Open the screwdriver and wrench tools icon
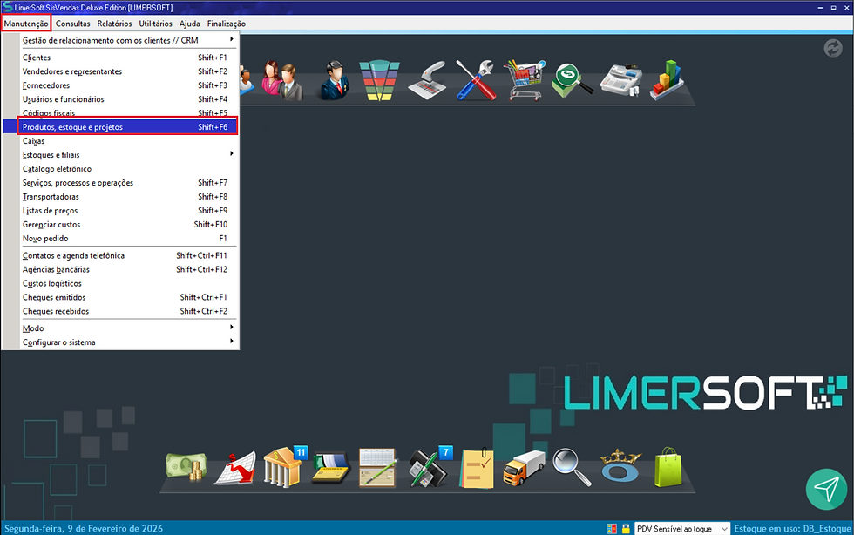The image size is (854, 535). click(476, 80)
